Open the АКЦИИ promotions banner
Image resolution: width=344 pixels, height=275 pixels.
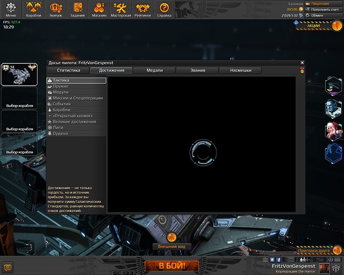click(x=314, y=26)
